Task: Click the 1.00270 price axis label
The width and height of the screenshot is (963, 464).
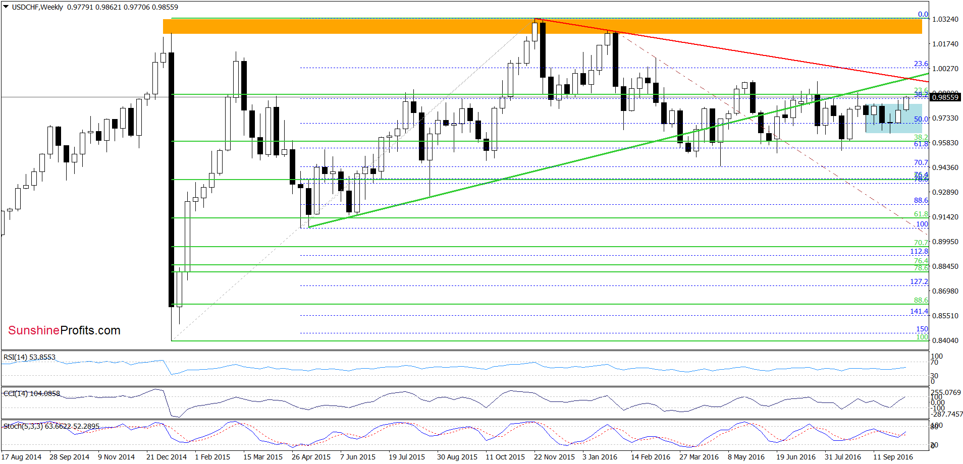Action: pyautogui.click(x=945, y=69)
